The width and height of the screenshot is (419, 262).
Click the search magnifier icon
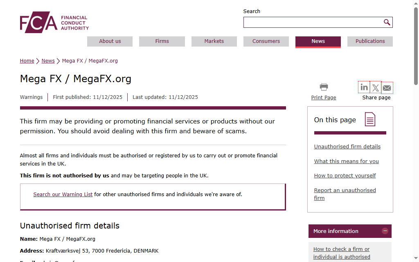[387, 22]
